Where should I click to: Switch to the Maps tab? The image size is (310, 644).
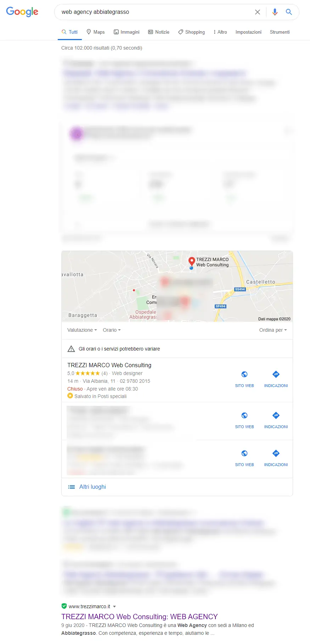[x=96, y=32]
